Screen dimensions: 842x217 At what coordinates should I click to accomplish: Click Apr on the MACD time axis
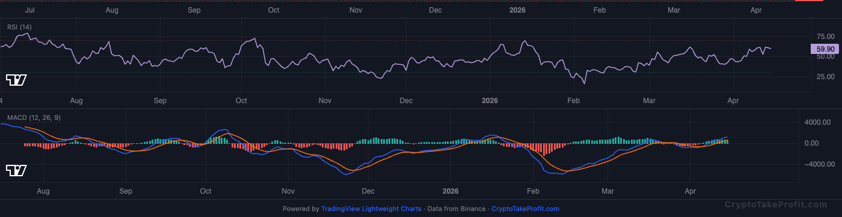tap(690, 191)
